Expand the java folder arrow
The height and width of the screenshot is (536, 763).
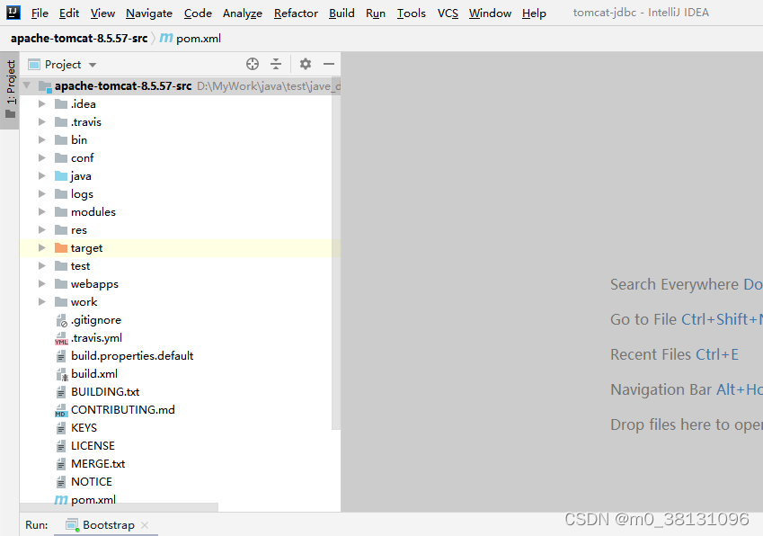pyautogui.click(x=42, y=175)
